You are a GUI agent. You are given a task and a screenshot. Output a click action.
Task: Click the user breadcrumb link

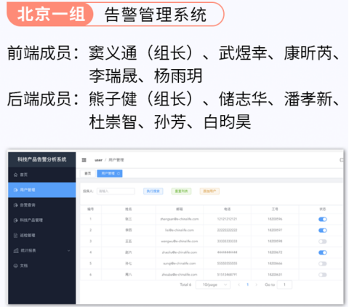(98, 160)
